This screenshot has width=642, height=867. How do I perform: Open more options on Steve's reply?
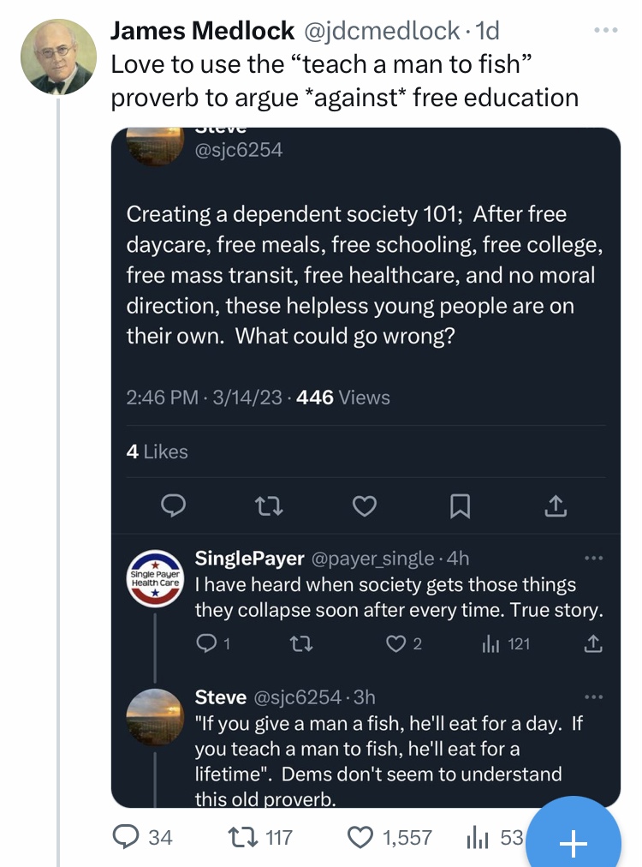(594, 697)
